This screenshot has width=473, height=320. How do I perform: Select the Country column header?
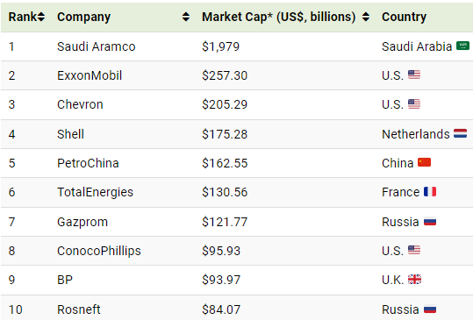tap(404, 17)
